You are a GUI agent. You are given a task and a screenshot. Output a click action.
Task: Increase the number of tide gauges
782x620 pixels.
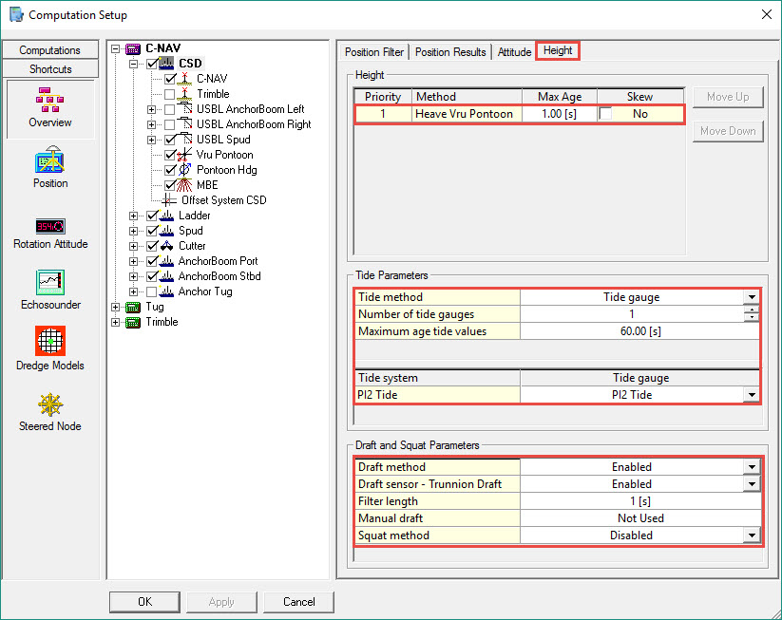coord(752,310)
